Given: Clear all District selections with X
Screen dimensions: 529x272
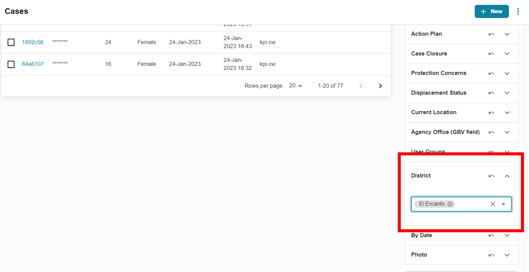Looking at the screenshot, I should pyautogui.click(x=493, y=204).
